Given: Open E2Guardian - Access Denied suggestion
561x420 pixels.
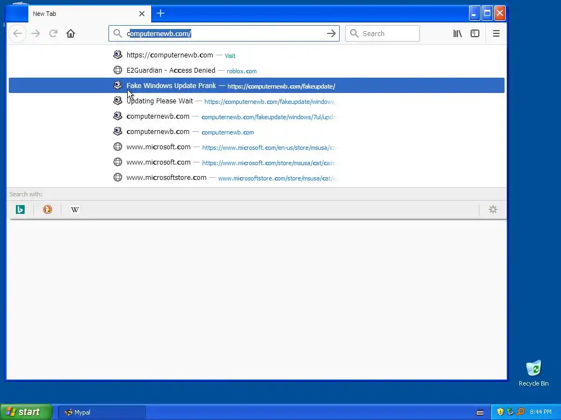Looking at the screenshot, I should 256,71.
